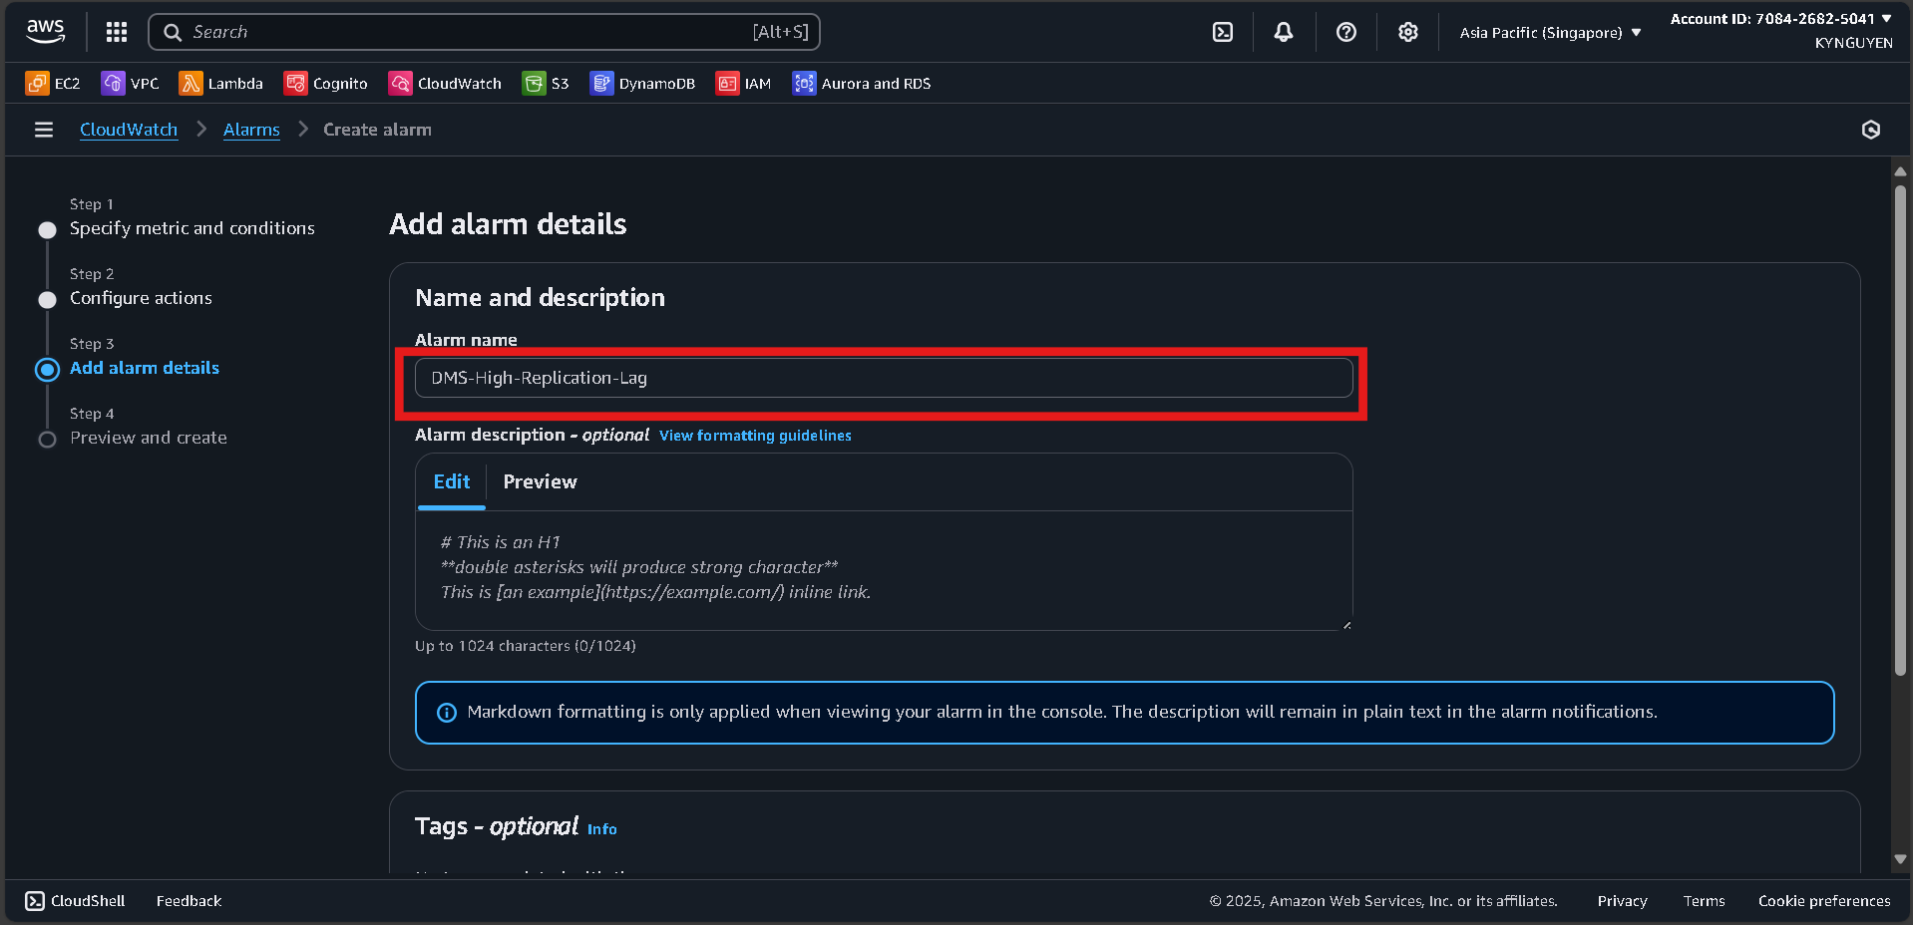Select the Edit tab
The image size is (1913, 925).
(x=451, y=481)
